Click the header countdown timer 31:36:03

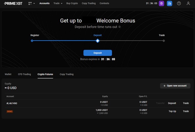(152, 3)
